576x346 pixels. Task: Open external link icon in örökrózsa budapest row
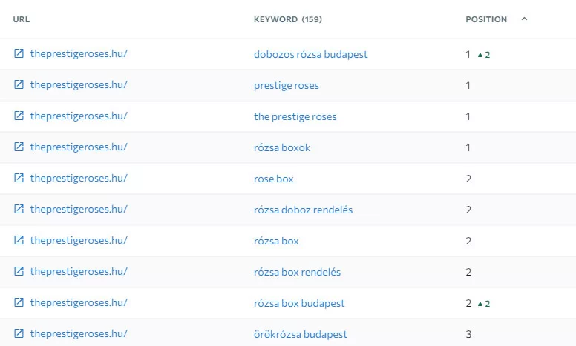tap(19, 333)
